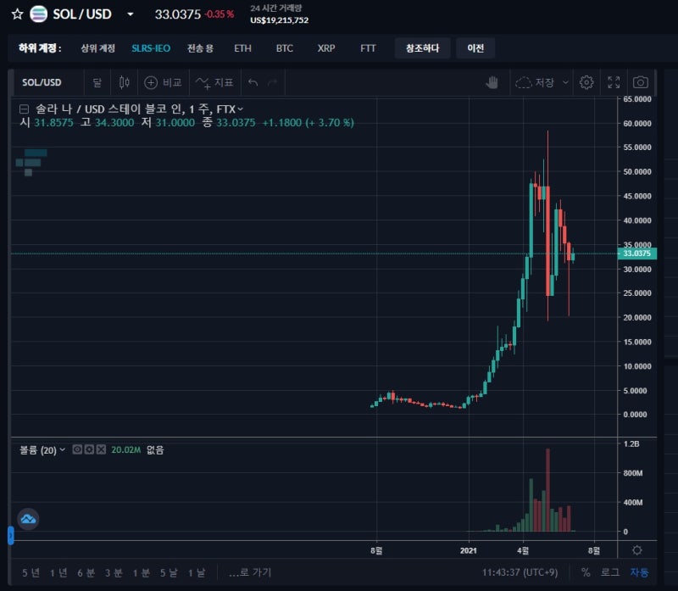Click the 20.02M volume value
The height and width of the screenshot is (591, 678).
point(125,450)
